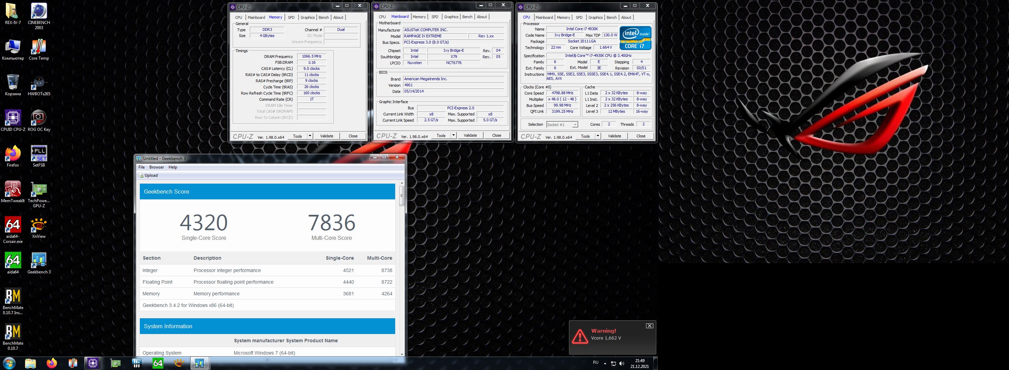Launch the aida64 desktop shortcut

[x=13, y=263]
